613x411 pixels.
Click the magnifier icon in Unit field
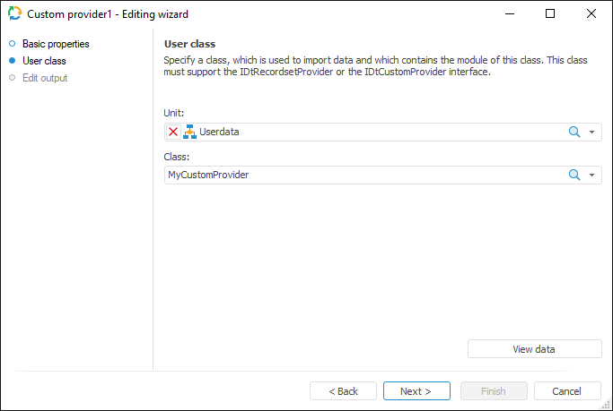(574, 132)
